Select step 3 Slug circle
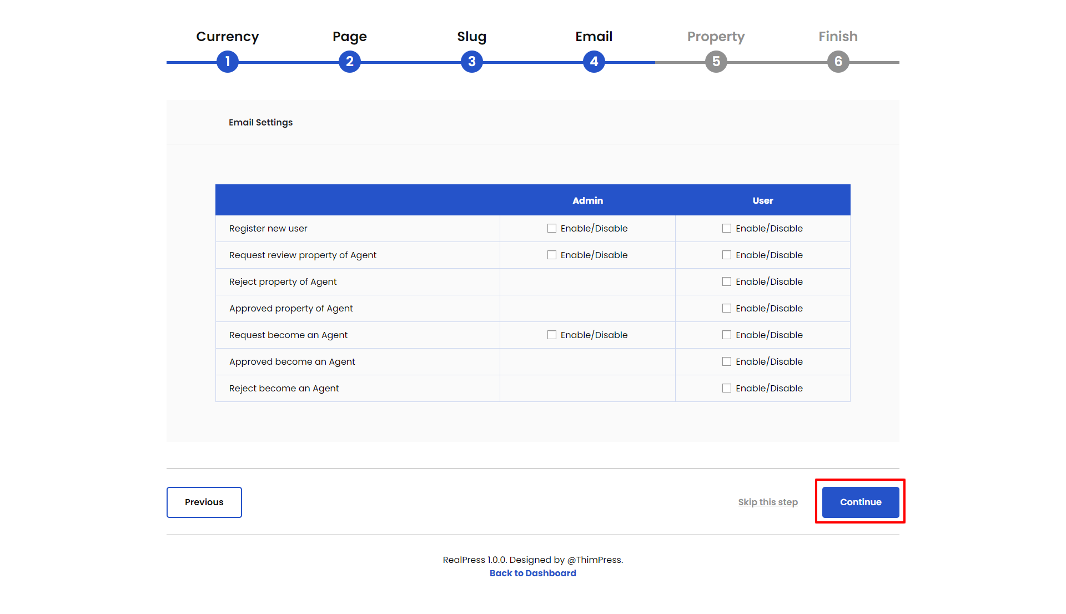 tap(472, 62)
